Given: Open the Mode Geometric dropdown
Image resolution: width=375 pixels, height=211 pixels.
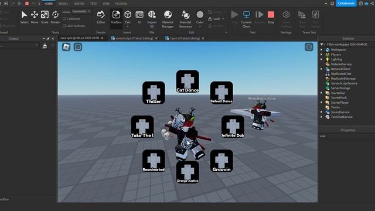Looking at the screenshot, I should pos(81,12).
